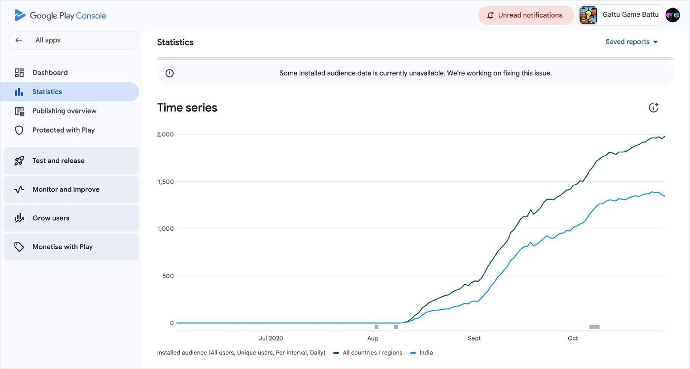Viewport: 690px width, 369px height.
Task: Click the unread notifications bell icon
Action: click(490, 15)
